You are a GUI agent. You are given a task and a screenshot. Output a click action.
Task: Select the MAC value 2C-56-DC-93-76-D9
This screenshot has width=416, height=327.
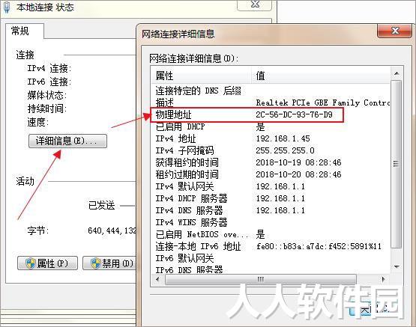(294, 114)
